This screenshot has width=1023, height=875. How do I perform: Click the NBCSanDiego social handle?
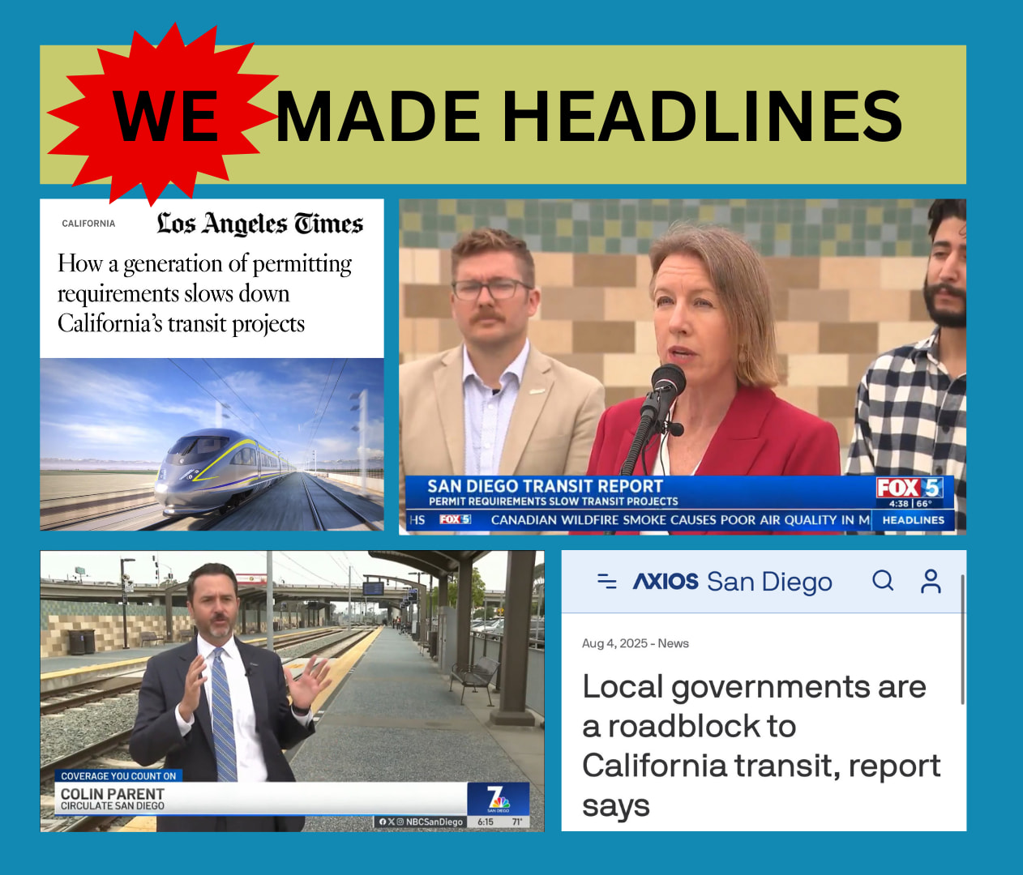tap(434, 822)
